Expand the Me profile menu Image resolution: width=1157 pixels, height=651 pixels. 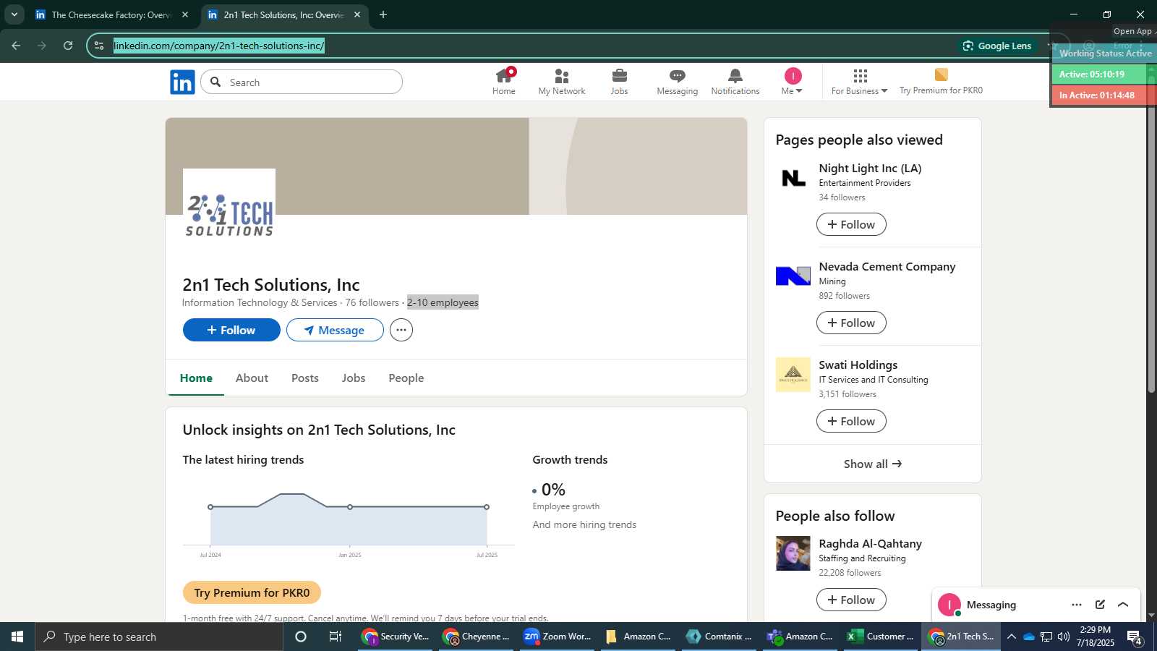tap(793, 82)
